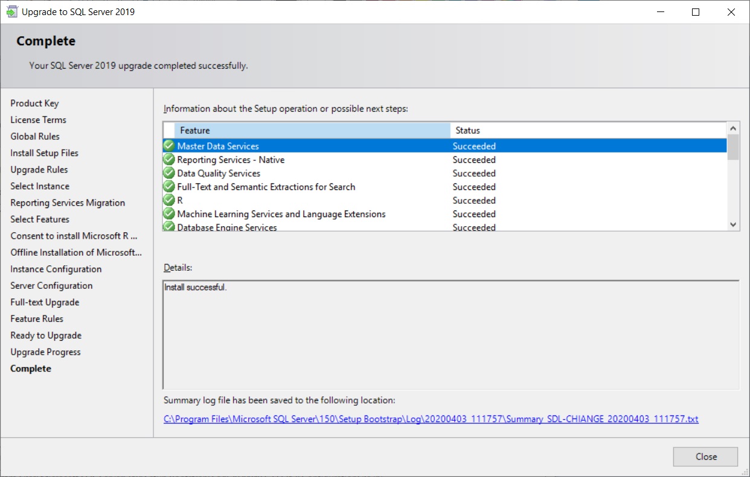Click the Instance Configuration step
This screenshot has height=477, width=750.
[56, 269]
